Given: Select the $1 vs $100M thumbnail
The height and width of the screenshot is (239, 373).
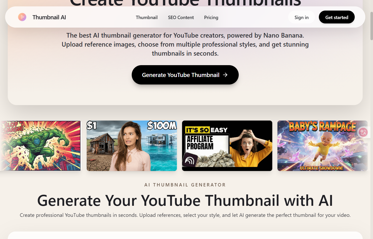Looking at the screenshot, I should pyautogui.click(x=131, y=146).
